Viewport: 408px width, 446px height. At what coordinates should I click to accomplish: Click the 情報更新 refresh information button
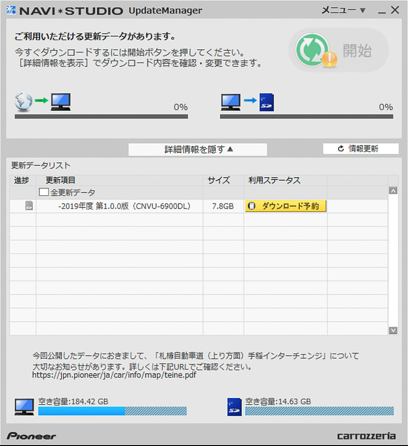[x=361, y=148]
